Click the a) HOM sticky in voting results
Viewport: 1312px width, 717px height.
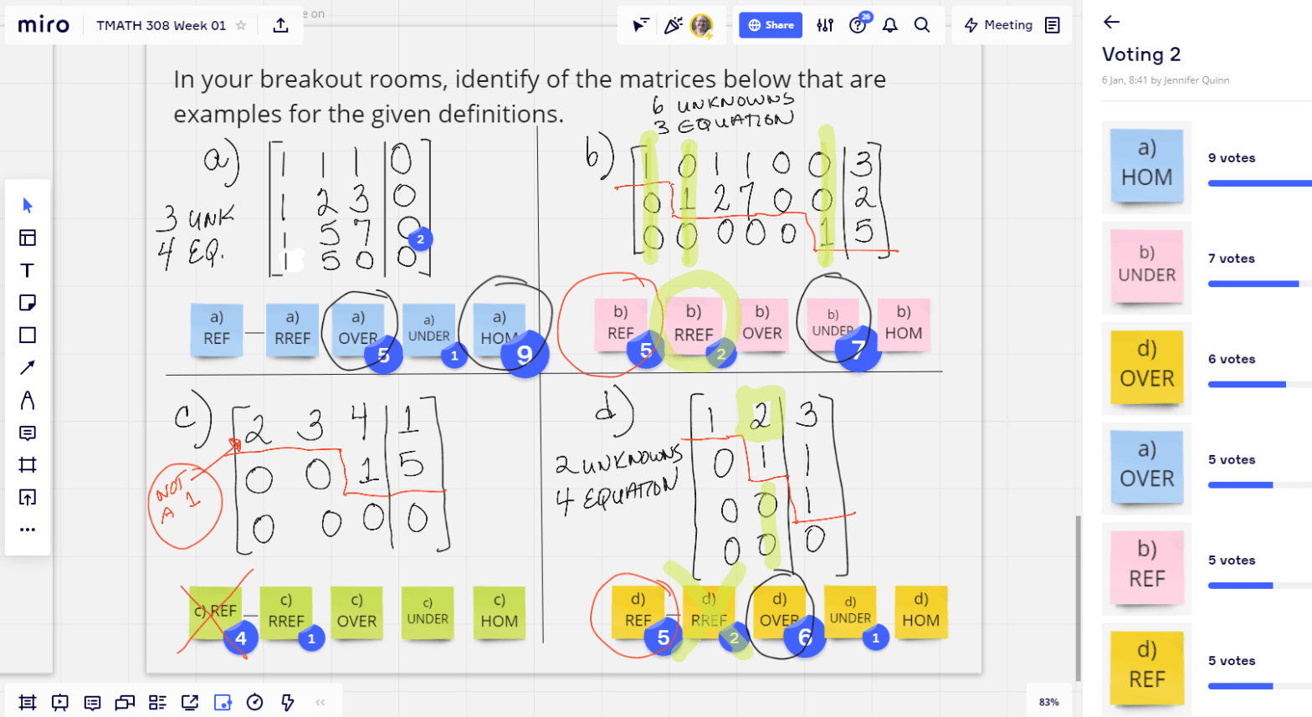1146,164
